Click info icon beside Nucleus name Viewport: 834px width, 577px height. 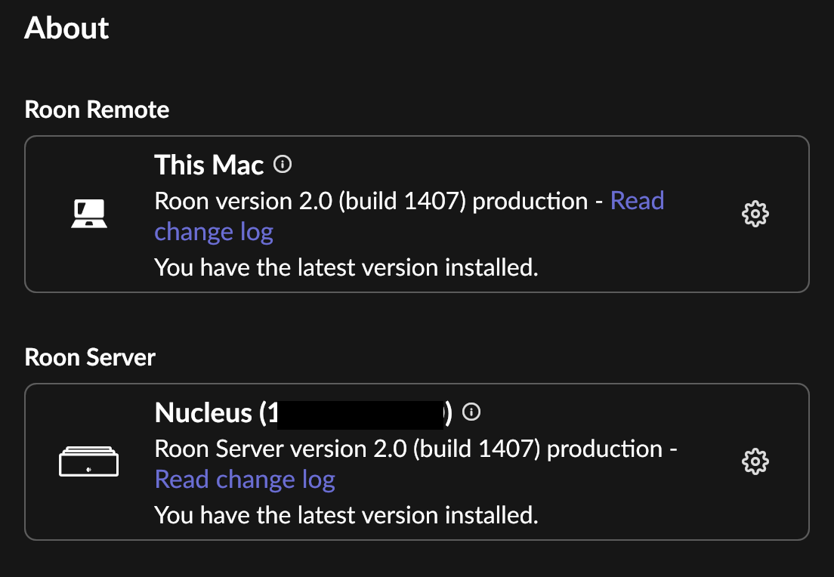coord(471,412)
